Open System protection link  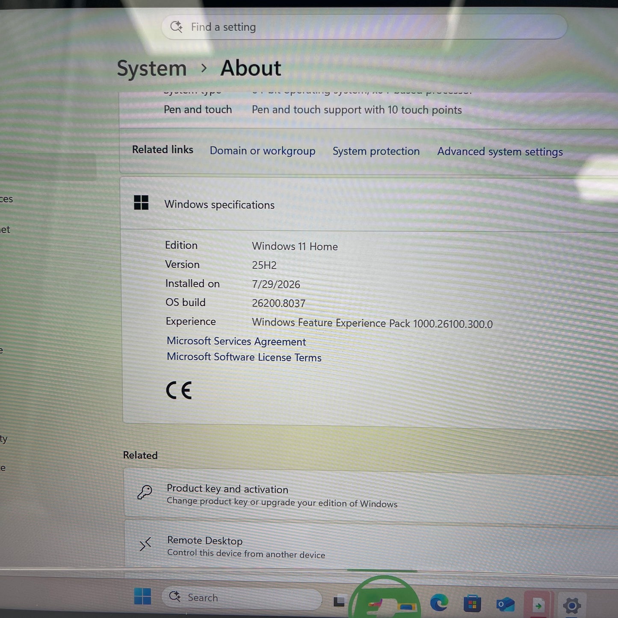[x=376, y=151]
